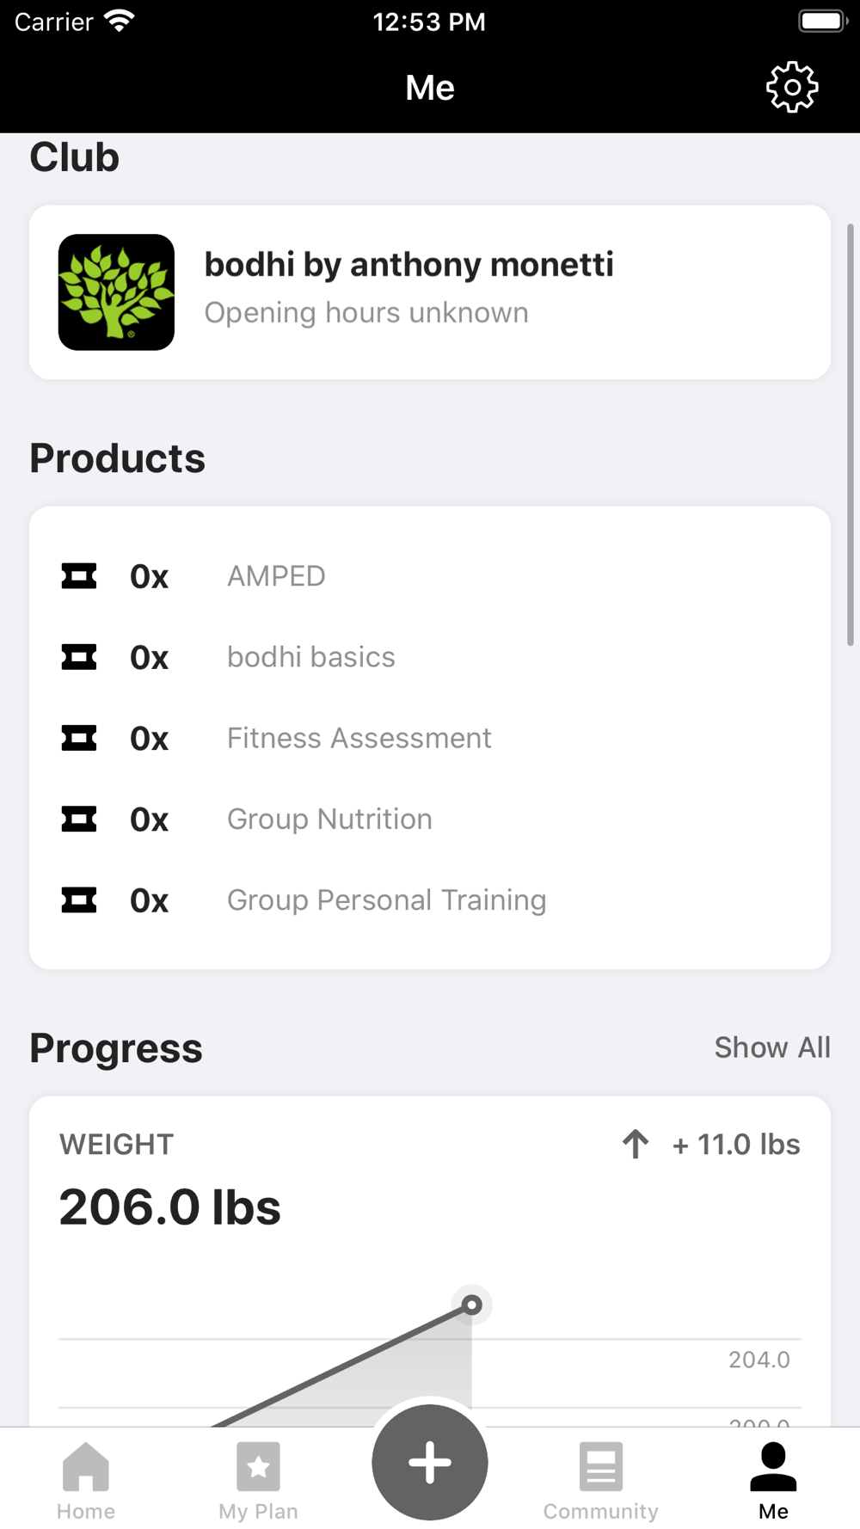Tap the 206.0 lbs weight value

[169, 1207]
